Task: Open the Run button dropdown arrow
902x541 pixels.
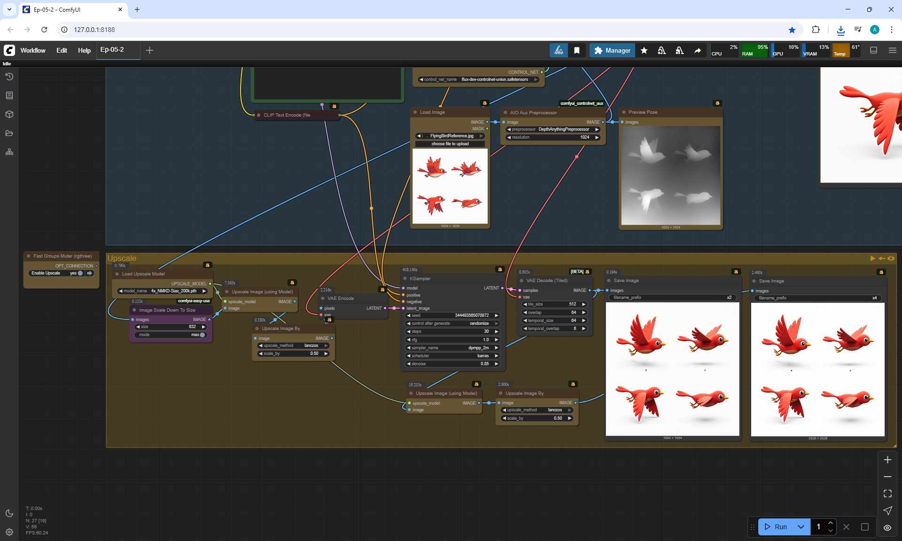Action: 801,527
